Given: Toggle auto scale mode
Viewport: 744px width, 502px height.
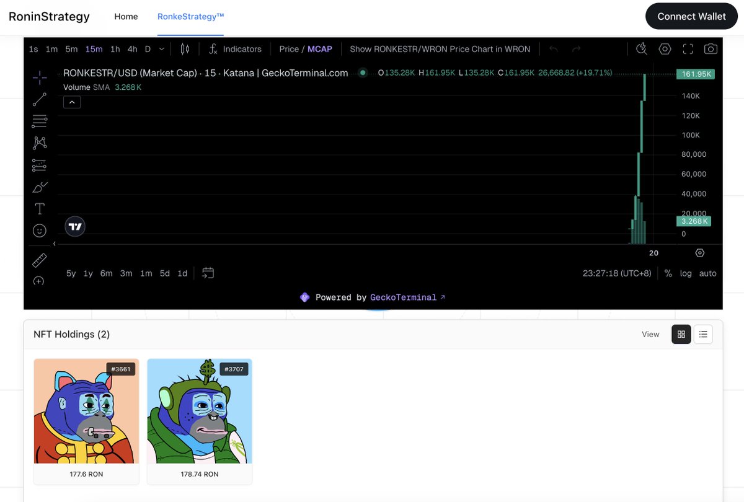Looking at the screenshot, I should click(x=707, y=273).
